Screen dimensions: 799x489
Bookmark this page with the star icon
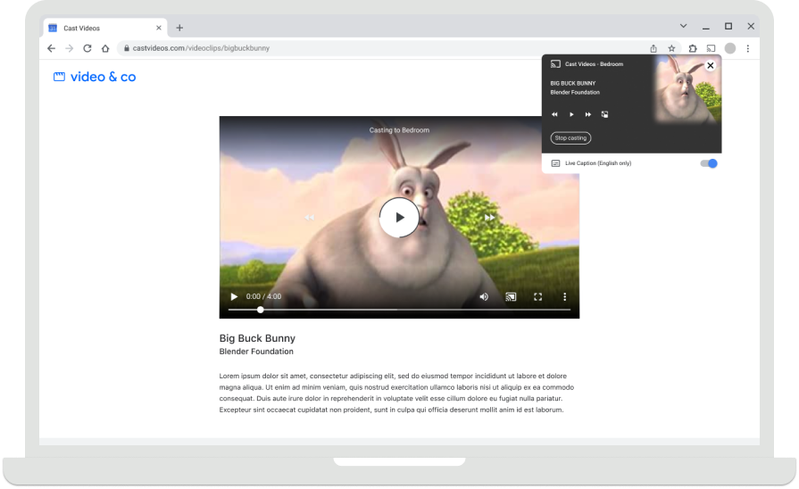click(x=671, y=48)
